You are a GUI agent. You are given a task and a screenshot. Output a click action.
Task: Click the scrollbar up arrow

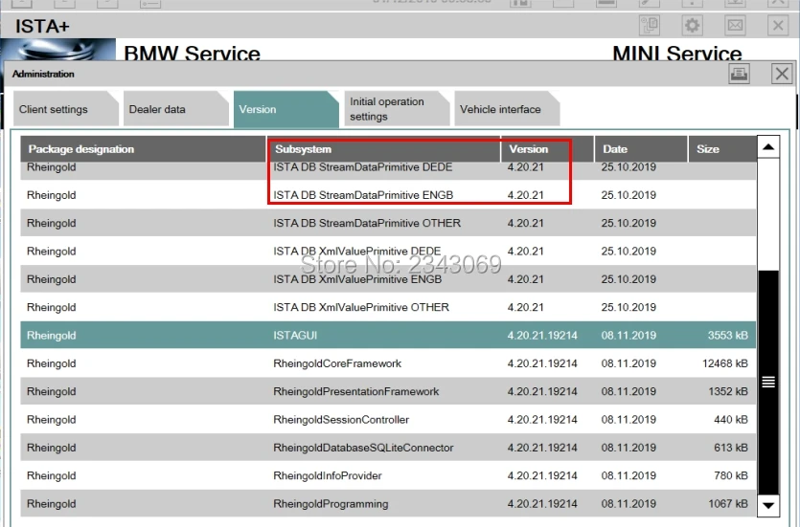tap(768, 147)
